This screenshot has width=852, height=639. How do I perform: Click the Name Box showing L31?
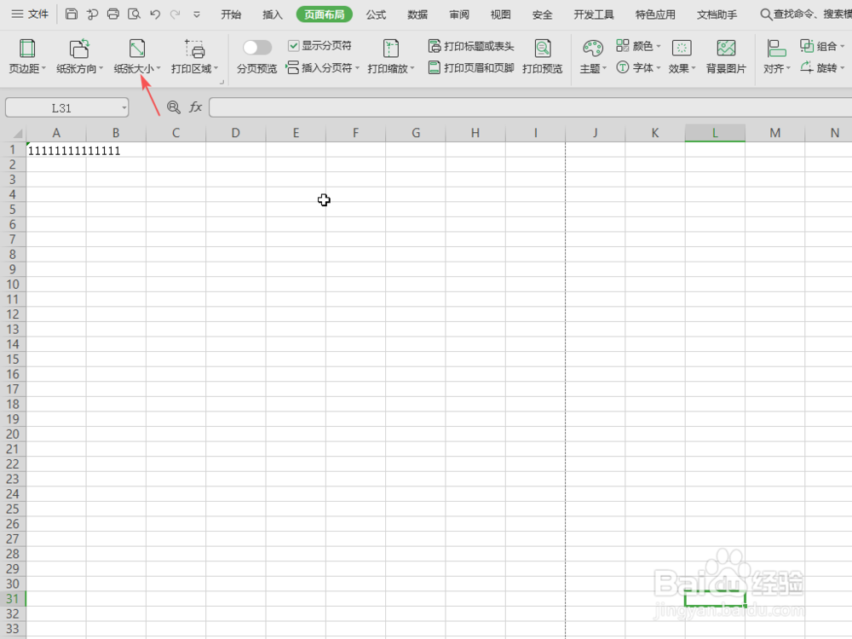point(61,107)
